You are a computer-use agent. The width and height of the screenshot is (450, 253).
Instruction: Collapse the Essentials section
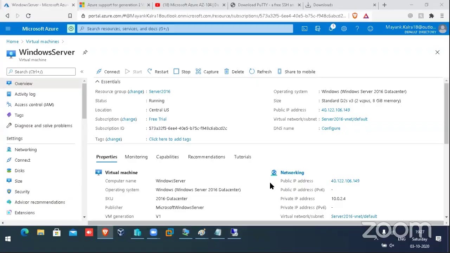(108, 82)
